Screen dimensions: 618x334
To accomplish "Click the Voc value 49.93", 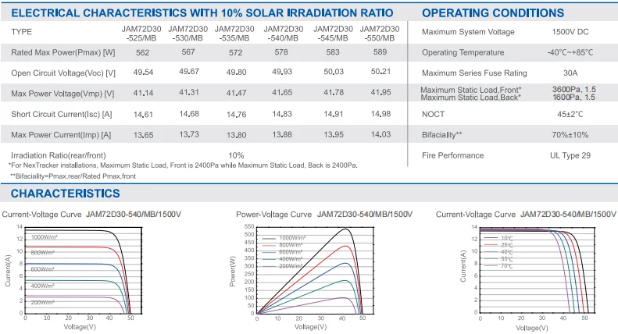I will pyautogui.click(x=282, y=72).
